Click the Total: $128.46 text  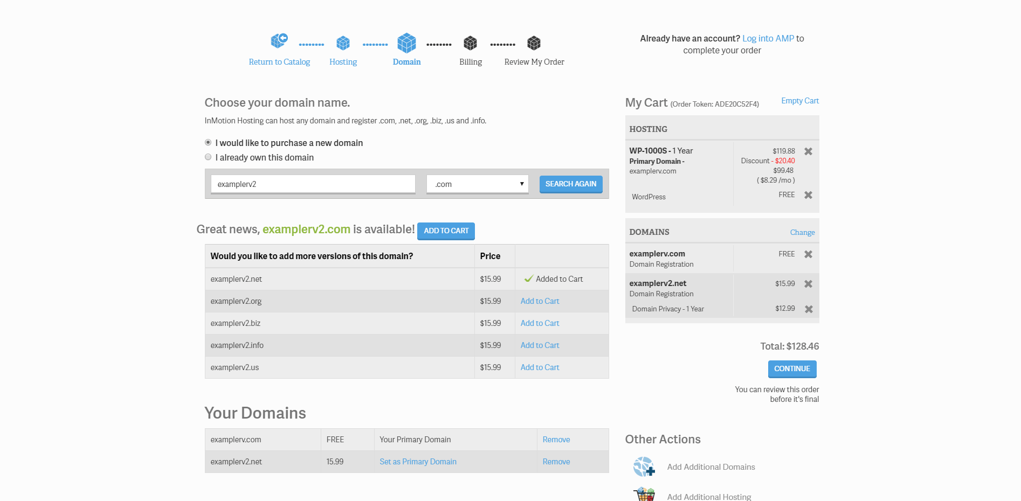789,346
